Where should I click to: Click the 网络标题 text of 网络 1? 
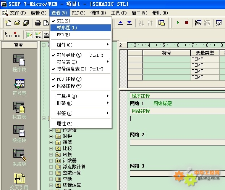click(x=163, y=103)
